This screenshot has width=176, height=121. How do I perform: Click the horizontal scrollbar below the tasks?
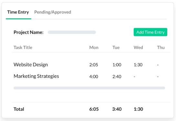pyautogui.click(x=89, y=88)
